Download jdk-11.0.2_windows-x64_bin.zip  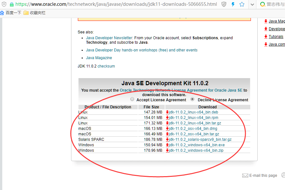(196, 150)
